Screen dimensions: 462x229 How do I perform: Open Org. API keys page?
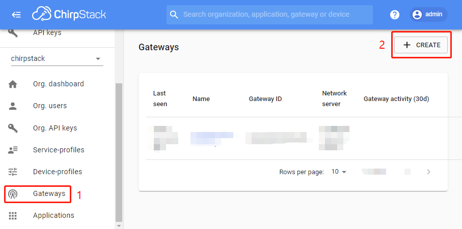55,128
